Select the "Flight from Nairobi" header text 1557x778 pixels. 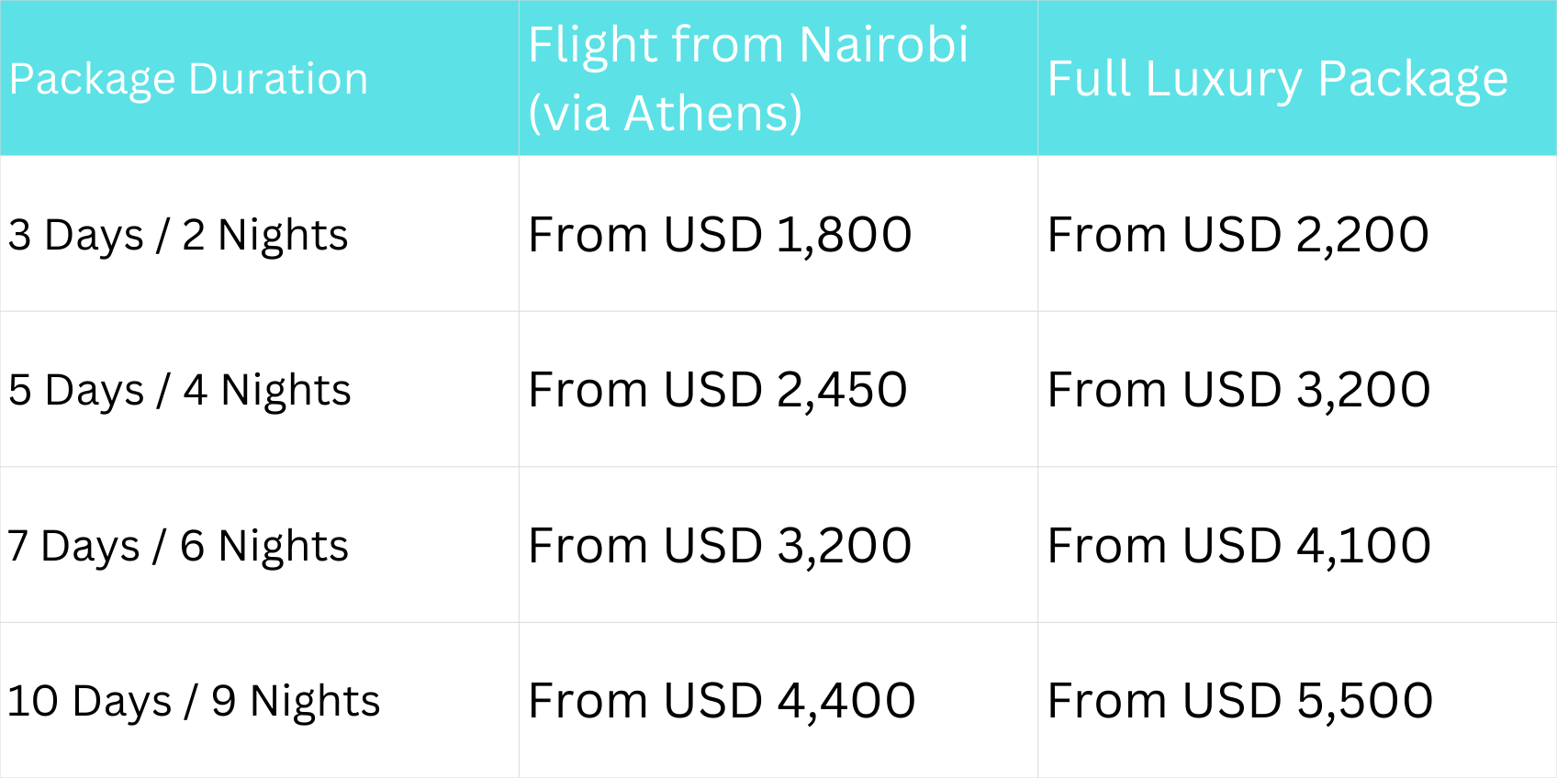pos(748,44)
